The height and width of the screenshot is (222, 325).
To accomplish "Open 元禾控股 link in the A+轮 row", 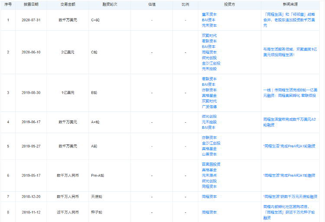I will (x=209, y=122).
